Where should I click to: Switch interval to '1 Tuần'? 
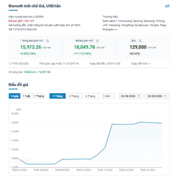pyautogui.click(x=27, y=96)
